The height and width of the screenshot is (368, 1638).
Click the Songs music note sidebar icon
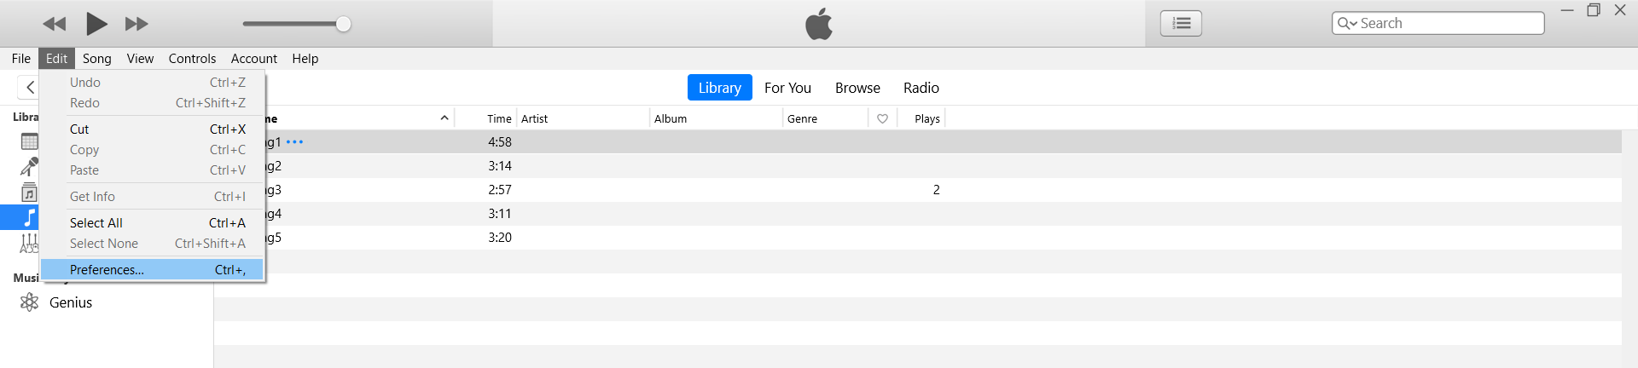[29, 217]
